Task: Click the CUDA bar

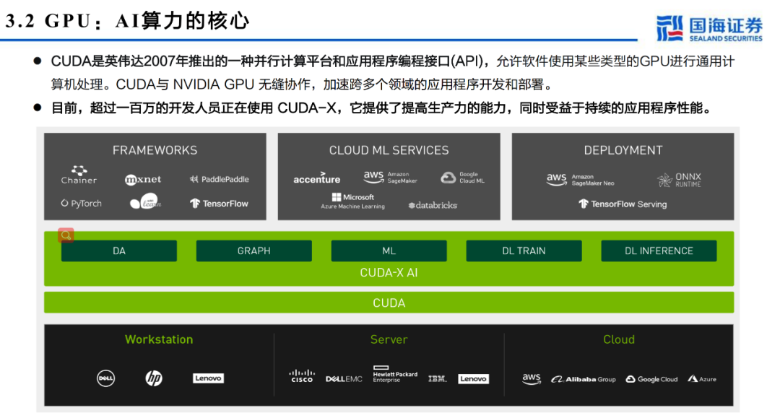Action: (x=389, y=303)
